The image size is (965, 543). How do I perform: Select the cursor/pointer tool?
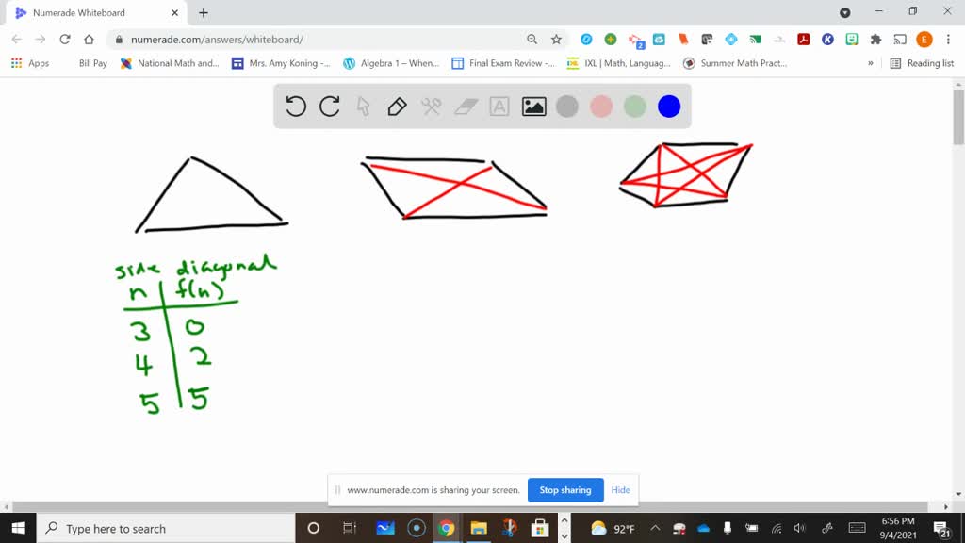click(362, 107)
